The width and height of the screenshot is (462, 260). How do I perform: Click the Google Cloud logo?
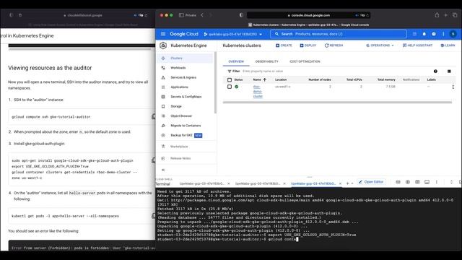(184, 34)
